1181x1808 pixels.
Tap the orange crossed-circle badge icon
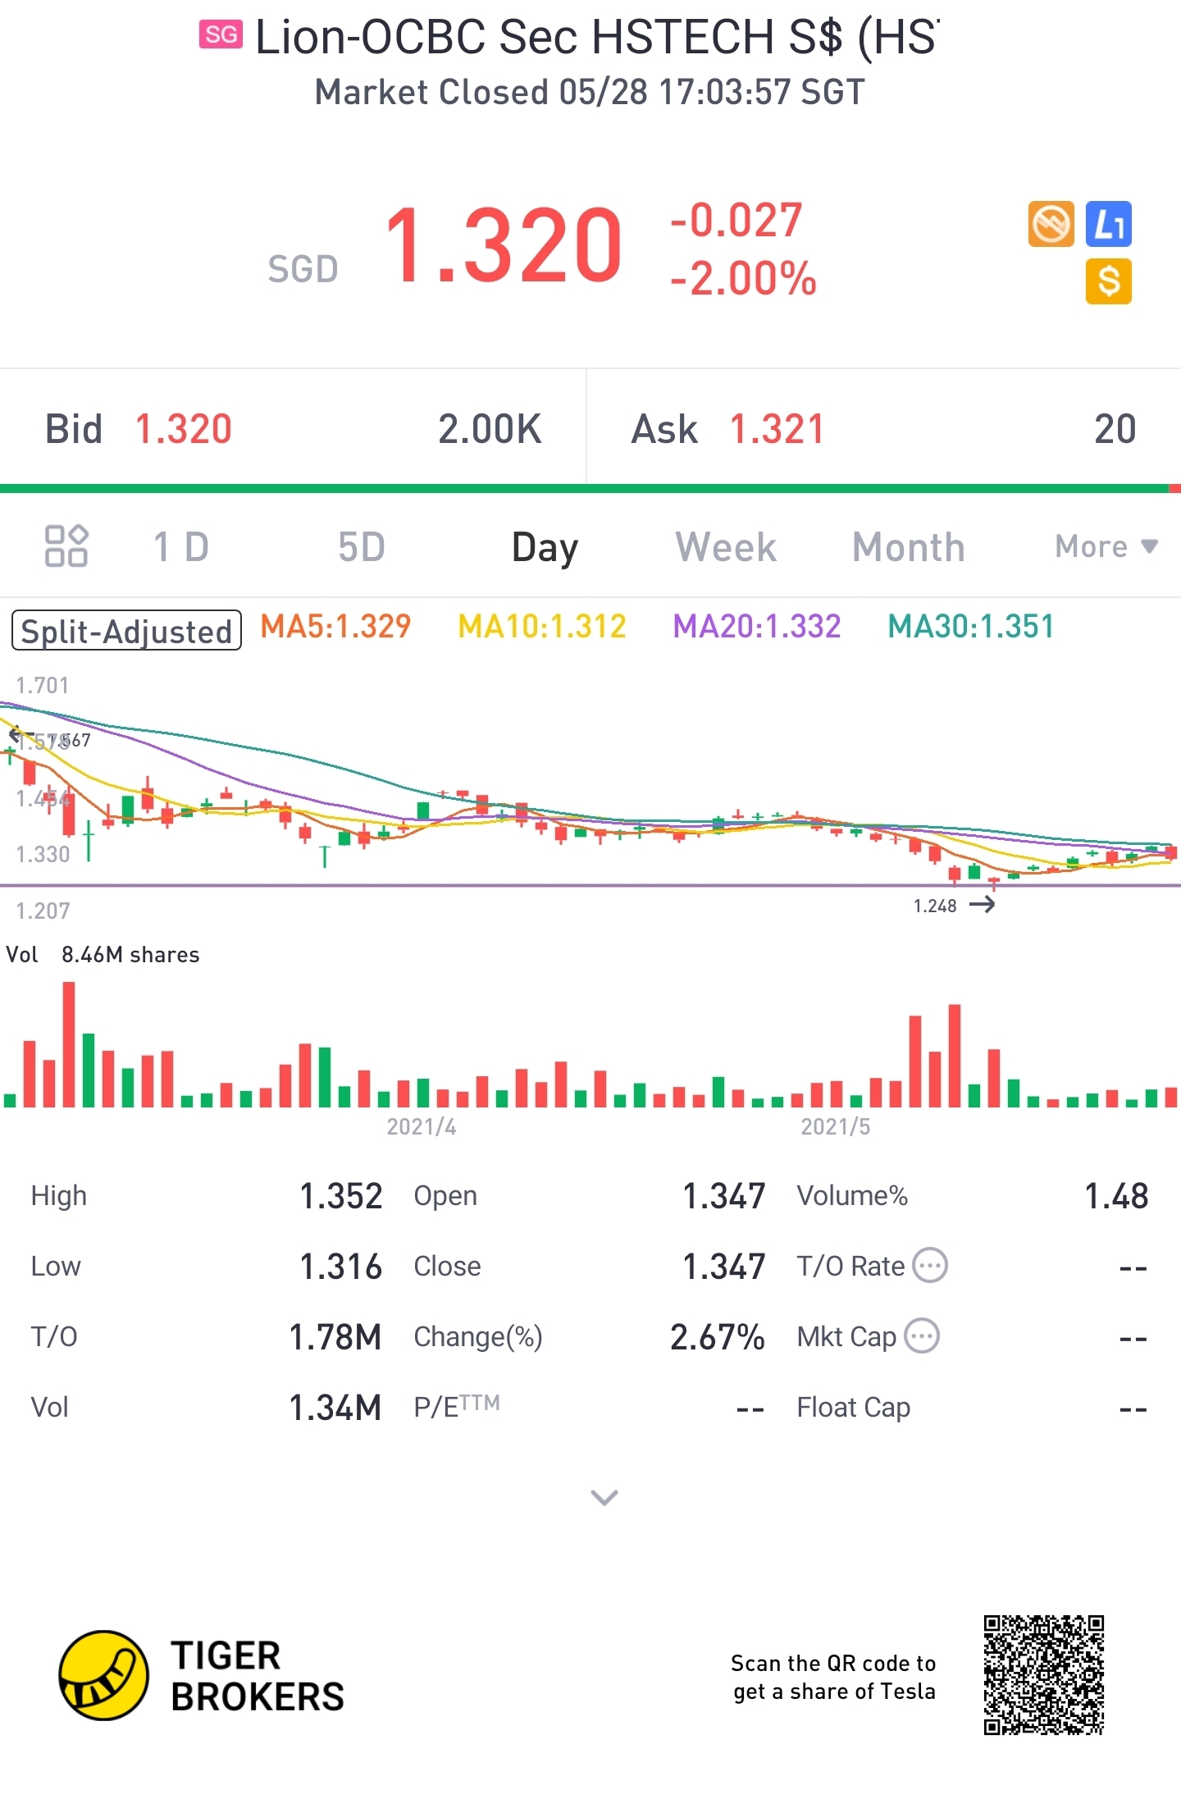[x=1051, y=224]
